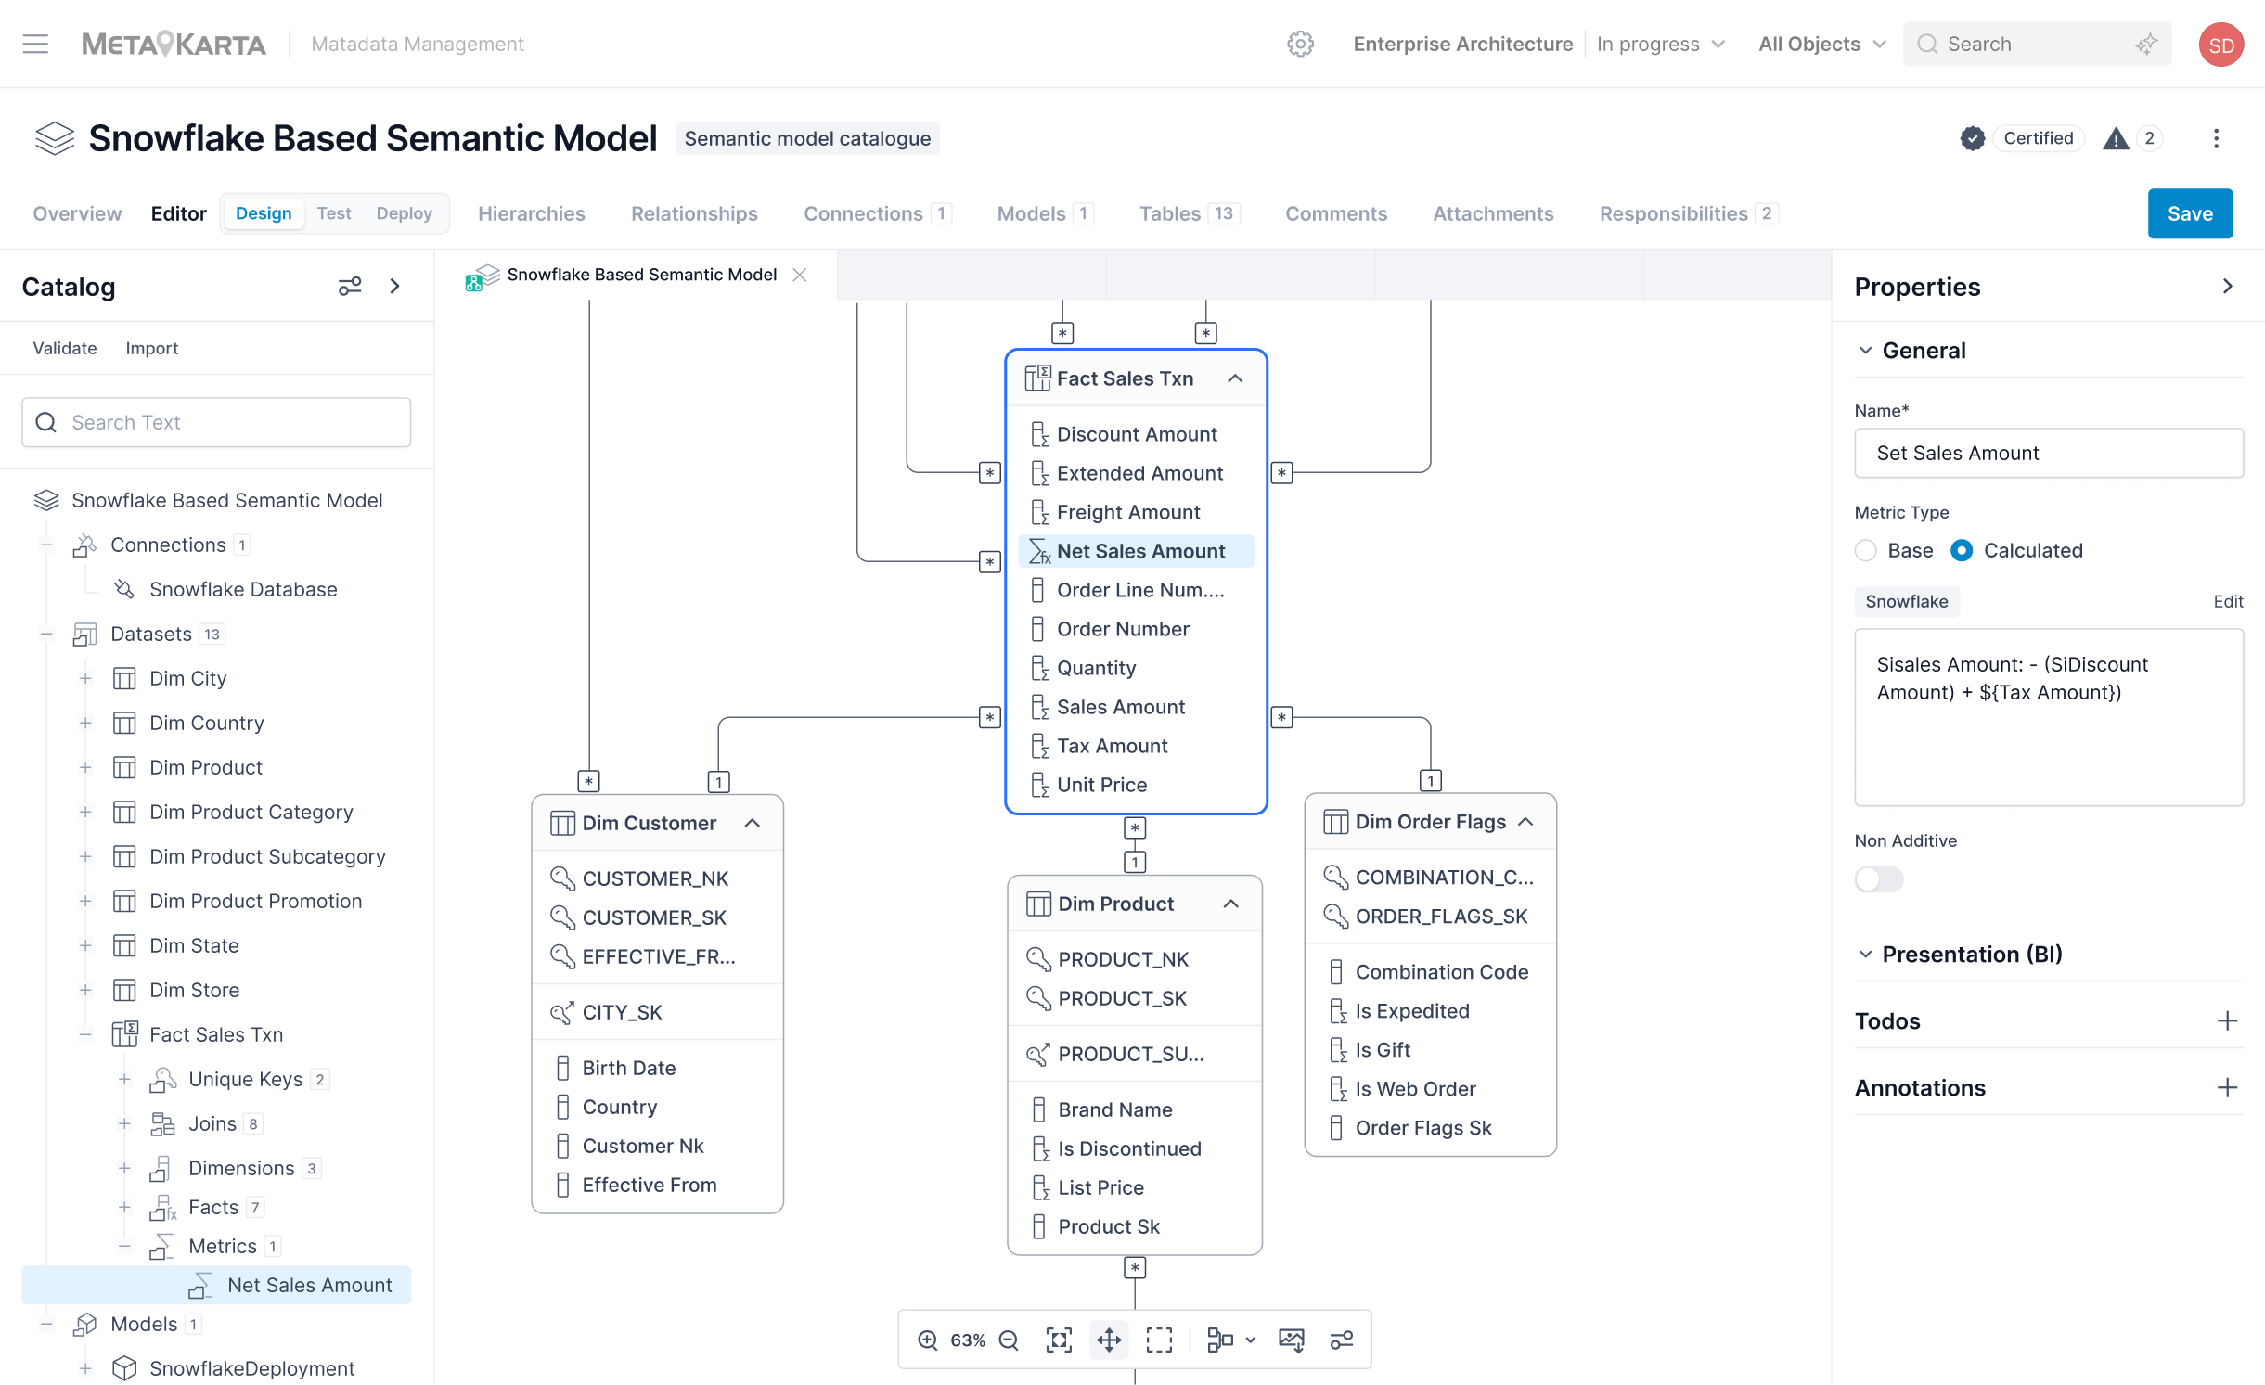Open the Comments tab

coord(1336,213)
